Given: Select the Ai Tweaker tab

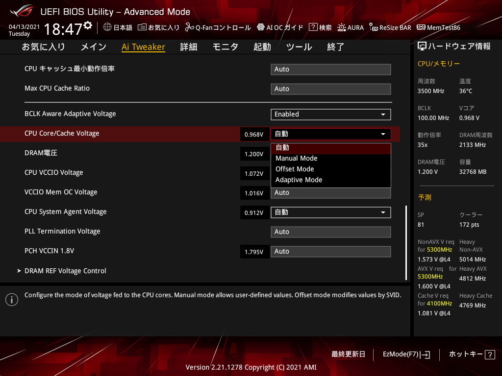Looking at the screenshot, I should pos(143,47).
